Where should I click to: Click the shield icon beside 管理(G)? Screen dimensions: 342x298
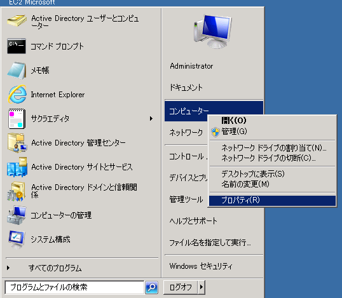(215, 132)
